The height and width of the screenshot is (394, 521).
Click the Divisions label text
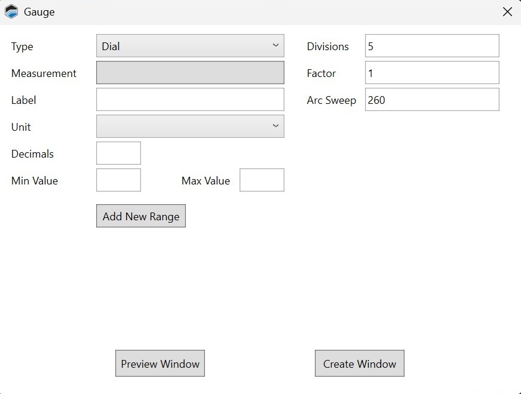coord(327,47)
